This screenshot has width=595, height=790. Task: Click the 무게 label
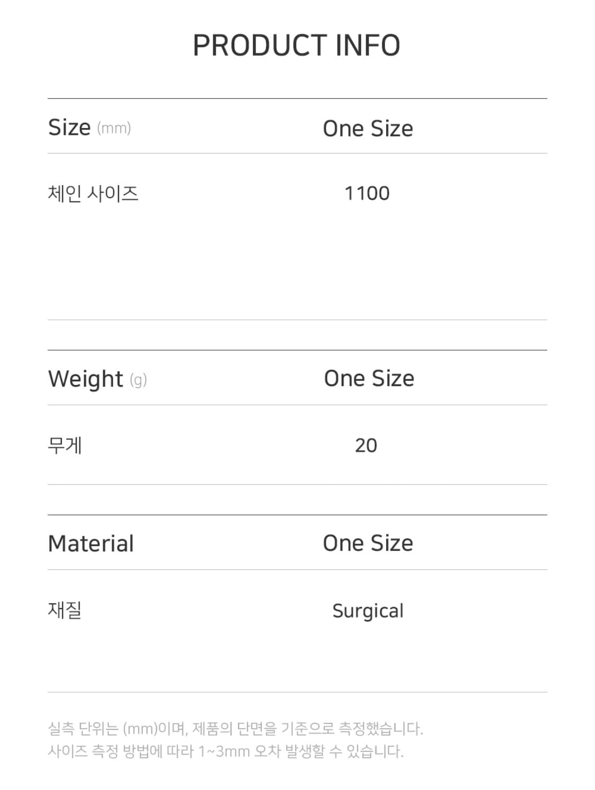click(x=65, y=445)
